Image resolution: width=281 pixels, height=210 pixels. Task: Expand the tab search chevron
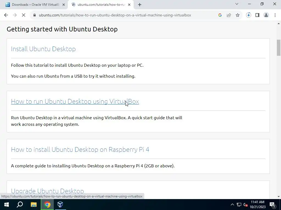click(x=237, y=4)
